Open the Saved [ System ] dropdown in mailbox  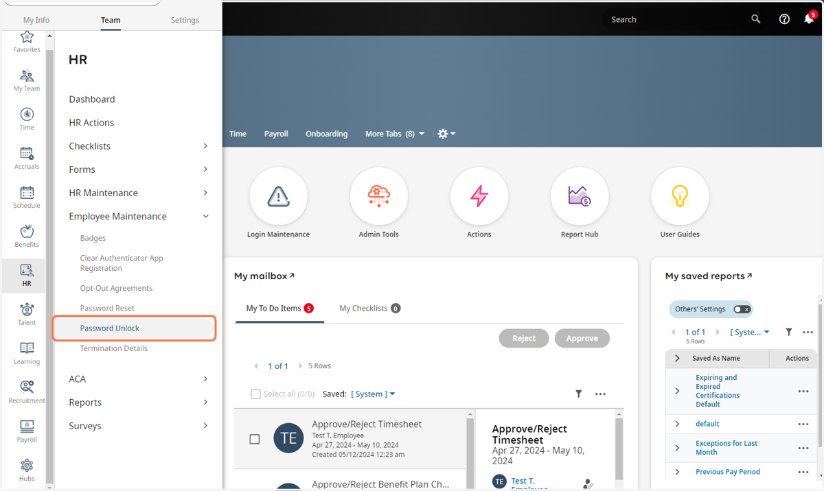pyautogui.click(x=373, y=394)
